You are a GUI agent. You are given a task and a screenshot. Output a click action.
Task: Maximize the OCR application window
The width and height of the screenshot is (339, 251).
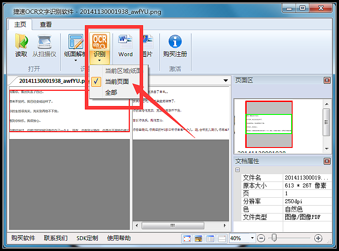coord(302,8)
